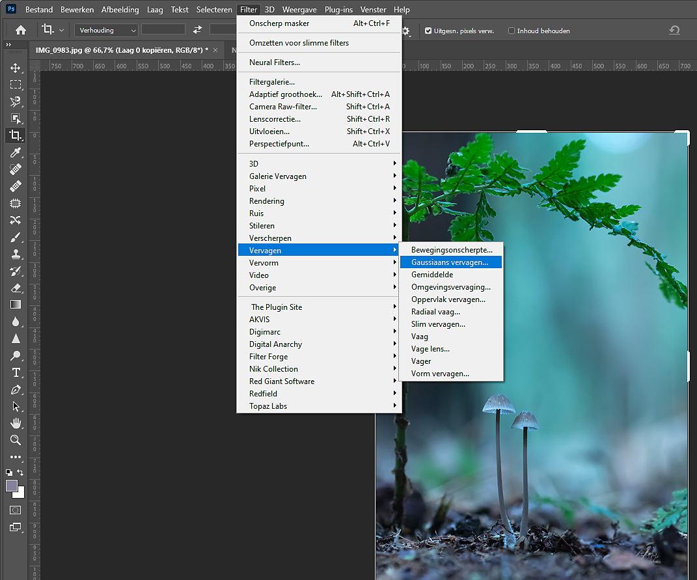Screen dimensions: 697x580
Task: Enable the 'Inhoud behouden' checkbox
Action: (x=512, y=31)
